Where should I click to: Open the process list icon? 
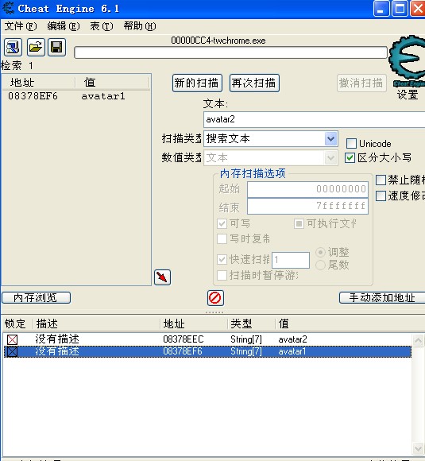13,47
